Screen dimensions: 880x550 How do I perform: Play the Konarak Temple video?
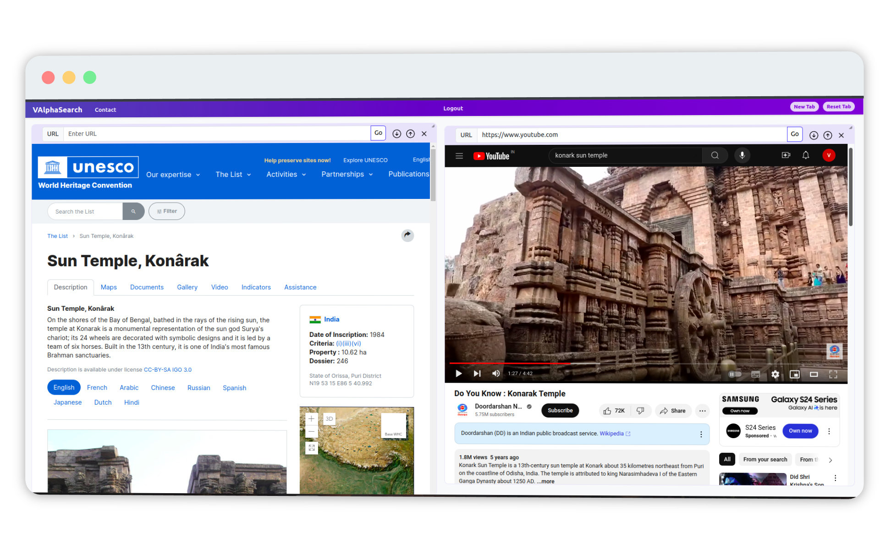click(x=458, y=374)
